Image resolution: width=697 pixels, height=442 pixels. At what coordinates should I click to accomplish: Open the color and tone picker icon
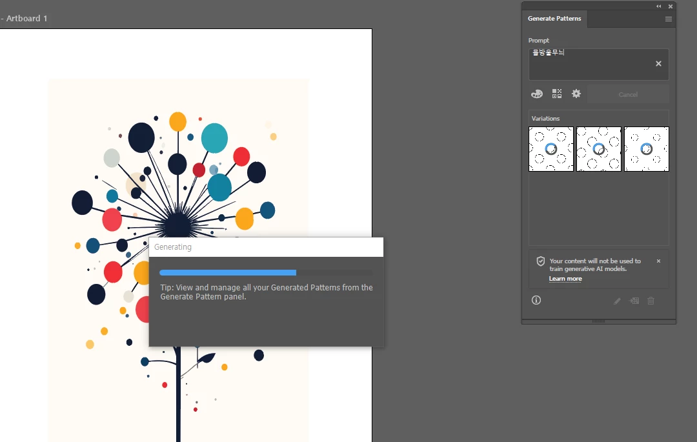click(537, 94)
